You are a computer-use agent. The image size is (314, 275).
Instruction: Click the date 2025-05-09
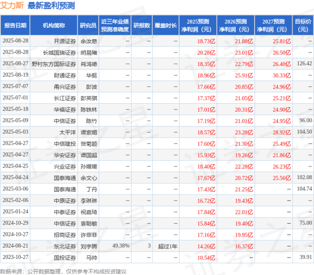coord(15,121)
